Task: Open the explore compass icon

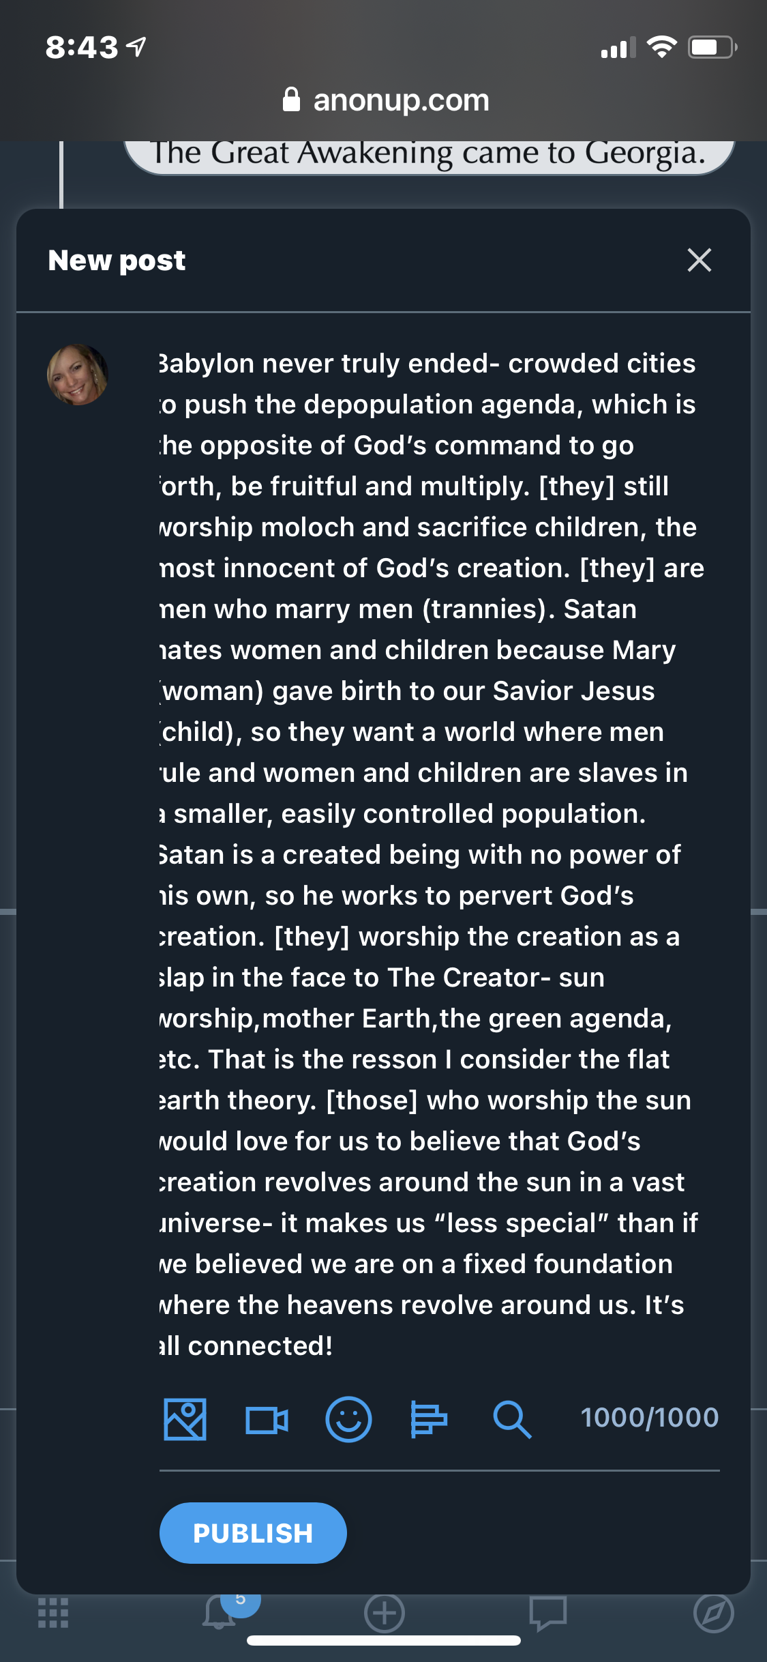Action: (713, 1614)
